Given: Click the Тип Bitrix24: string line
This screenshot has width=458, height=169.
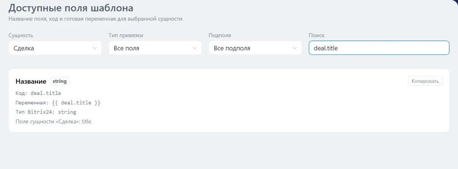Looking at the screenshot, I should pyautogui.click(x=46, y=112).
